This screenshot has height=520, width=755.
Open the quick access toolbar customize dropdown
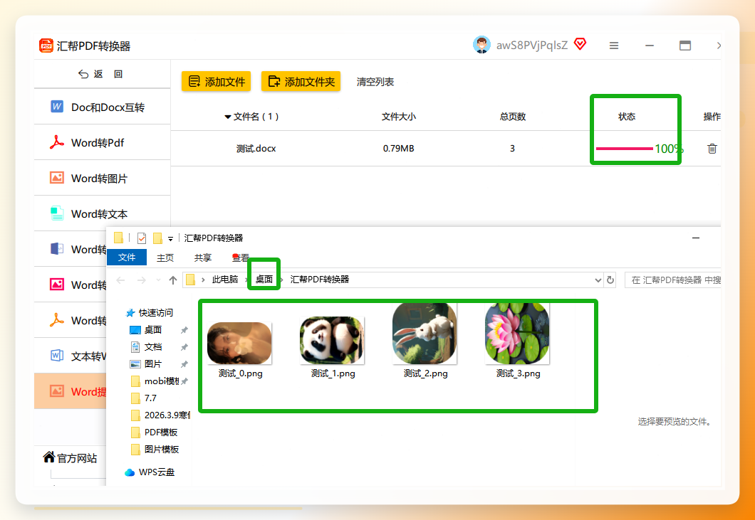pyautogui.click(x=170, y=239)
